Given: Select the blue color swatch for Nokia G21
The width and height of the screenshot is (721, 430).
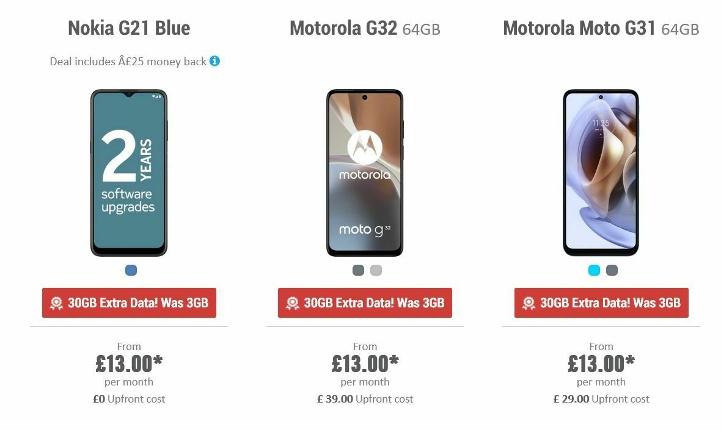Looking at the screenshot, I should coord(131,270).
